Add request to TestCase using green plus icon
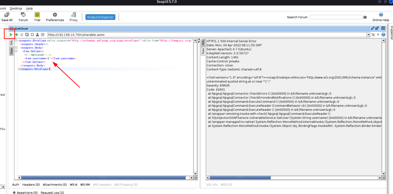This screenshot has height=194, width=393. (17, 35)
